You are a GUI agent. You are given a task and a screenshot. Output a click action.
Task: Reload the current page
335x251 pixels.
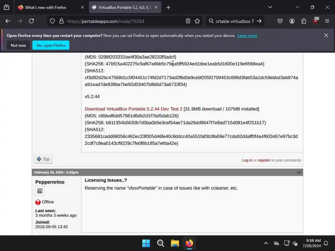point(31,21)
